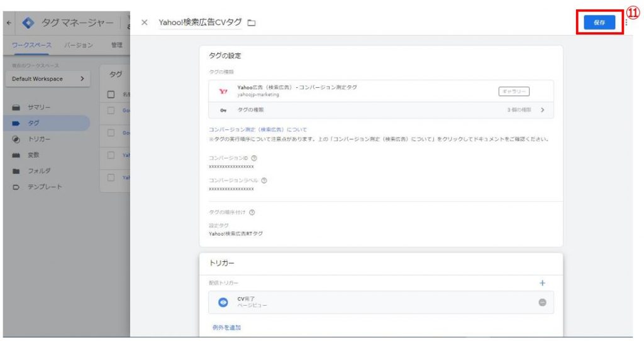The image size is (644, 341).
Task: Click the folder icon beside the tag name
Action: point(252,23)
